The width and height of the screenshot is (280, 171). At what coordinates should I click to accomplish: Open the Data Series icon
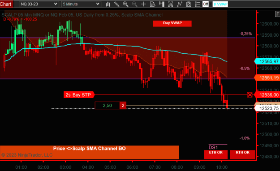170,4
